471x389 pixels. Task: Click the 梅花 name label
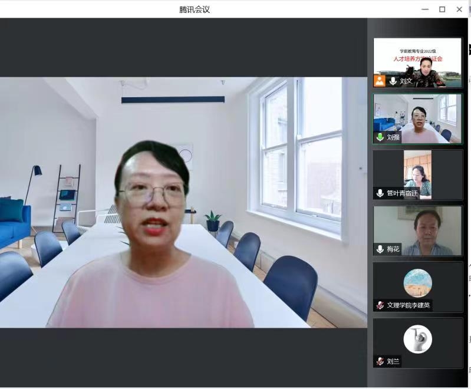click(393, 249)
